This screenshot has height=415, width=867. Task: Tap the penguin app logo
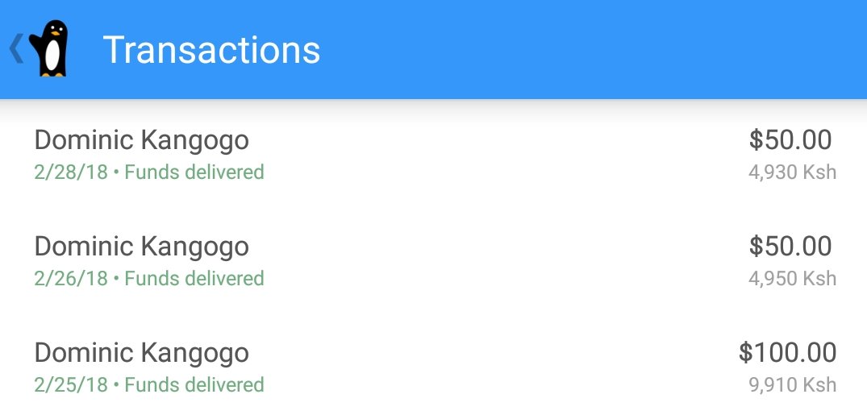(x=49, y=48)
